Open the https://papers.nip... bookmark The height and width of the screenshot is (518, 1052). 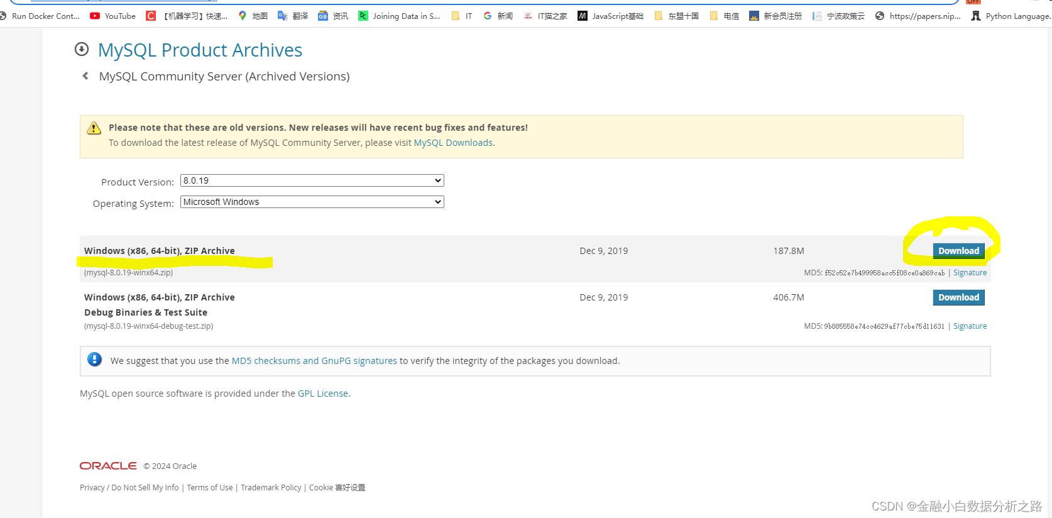[918, 16]
